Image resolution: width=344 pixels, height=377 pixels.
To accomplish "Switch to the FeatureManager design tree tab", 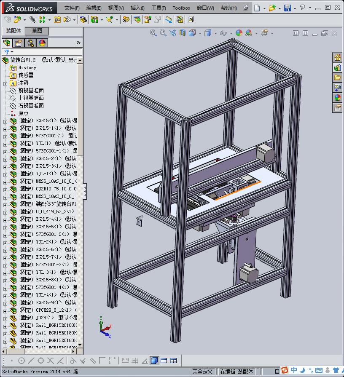I will tap(7, 43).
